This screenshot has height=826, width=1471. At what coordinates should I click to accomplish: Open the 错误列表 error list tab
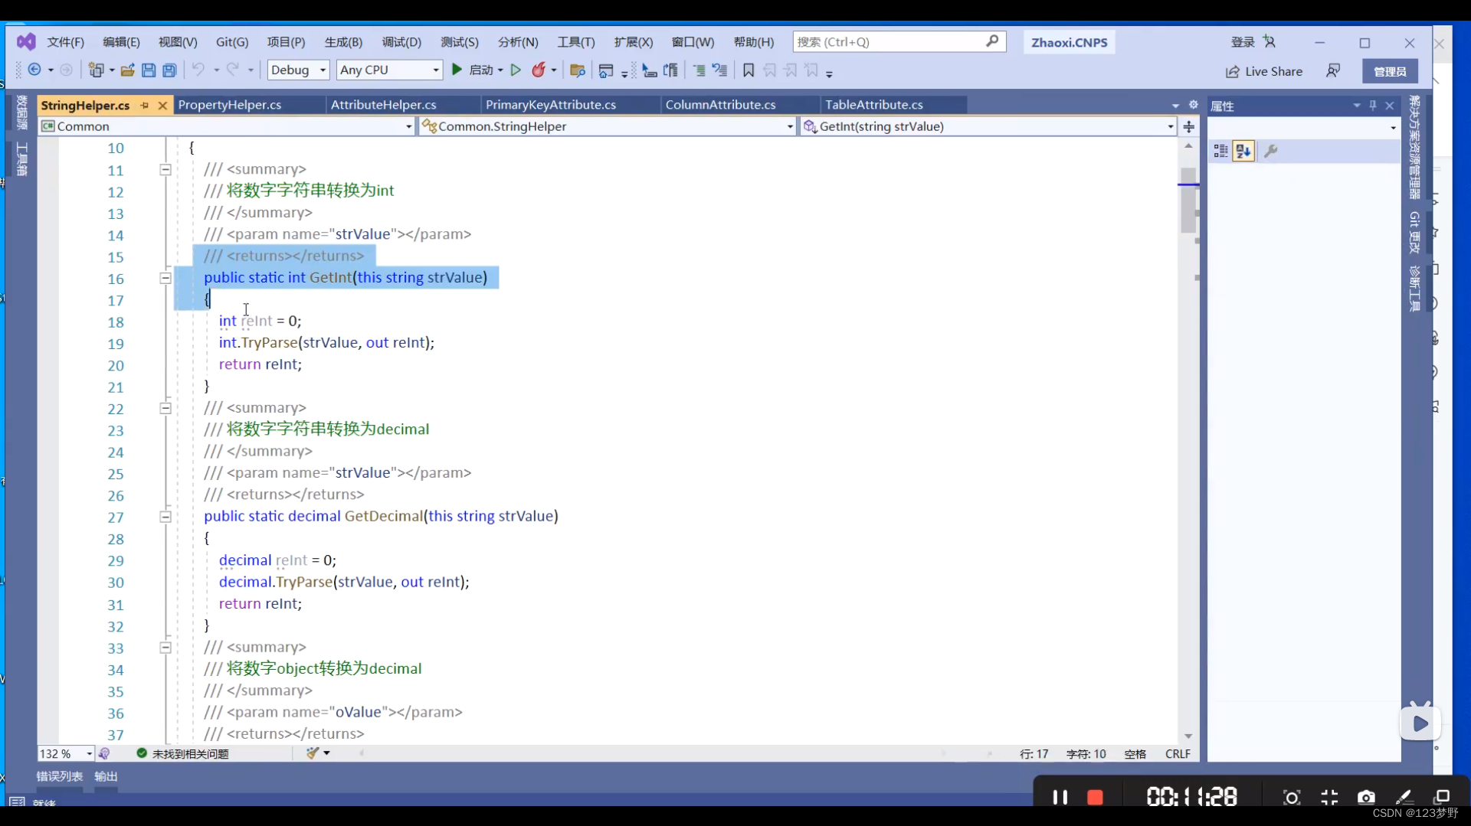(x=60, y=776)
